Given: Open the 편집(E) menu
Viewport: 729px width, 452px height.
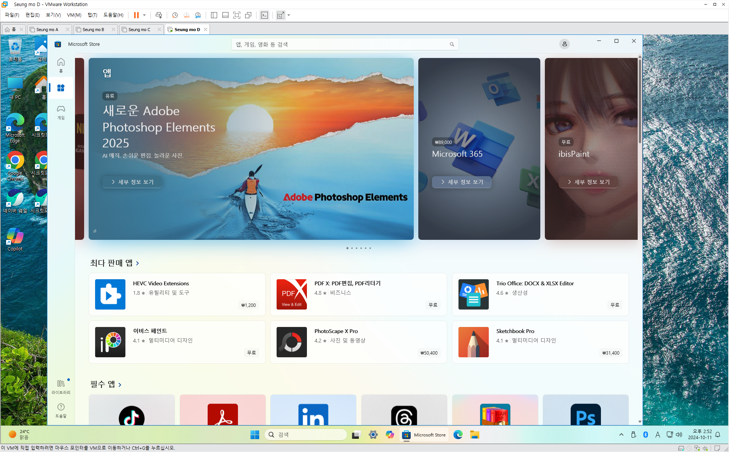Looking at the screenshot, I should coord(32,15).
